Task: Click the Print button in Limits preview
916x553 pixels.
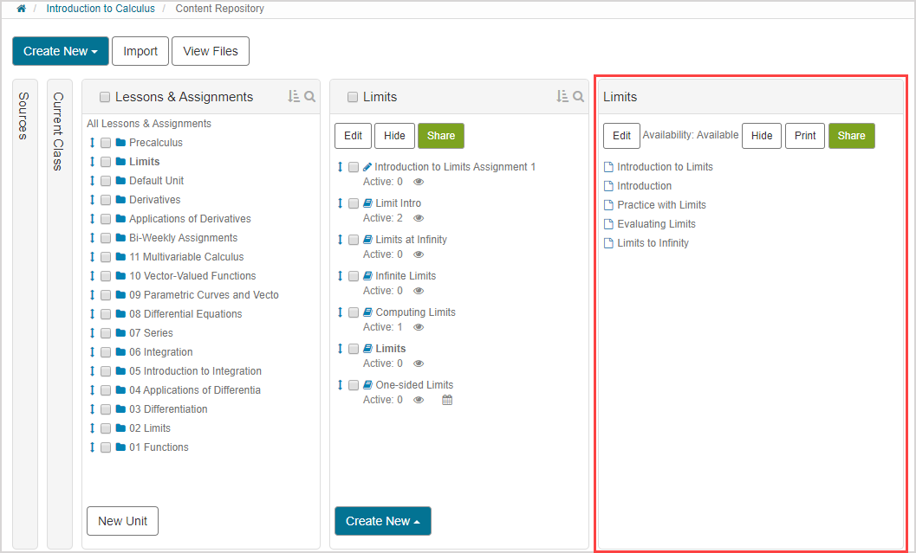Action: 804,136
